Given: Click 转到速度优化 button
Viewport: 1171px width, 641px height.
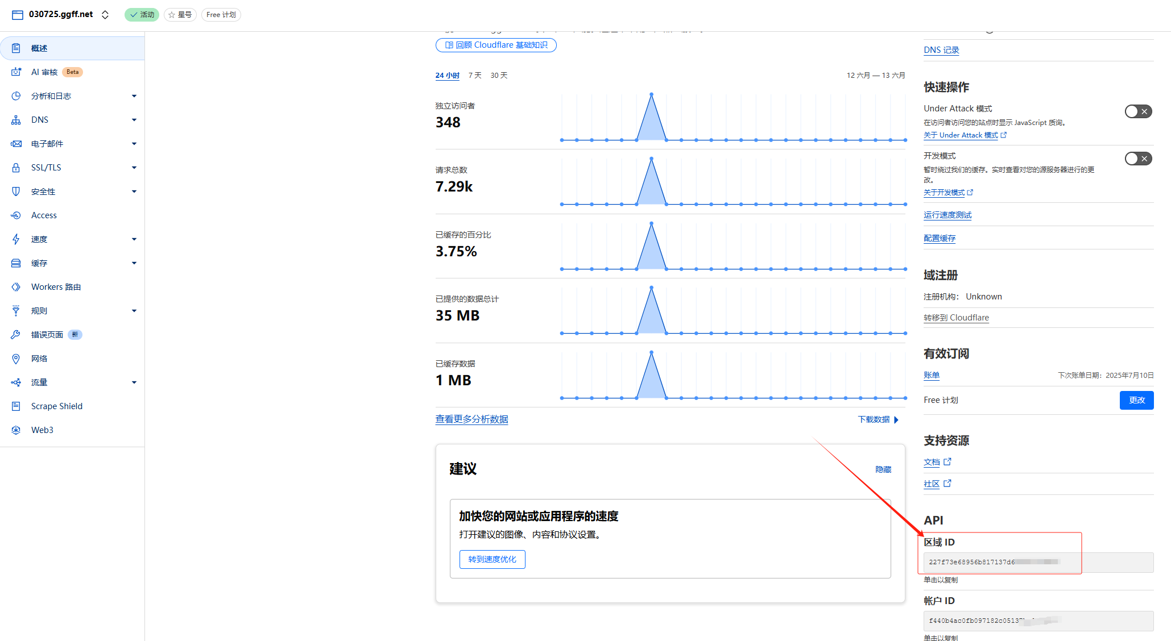Looking at the screenshot, I should [492, 559].
